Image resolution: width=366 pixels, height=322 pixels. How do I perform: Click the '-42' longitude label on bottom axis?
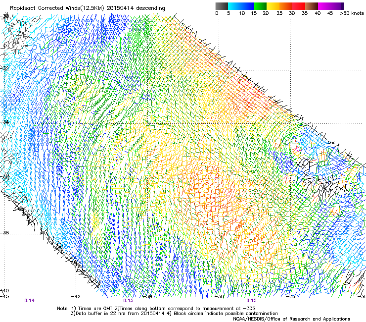pos(76,297)
